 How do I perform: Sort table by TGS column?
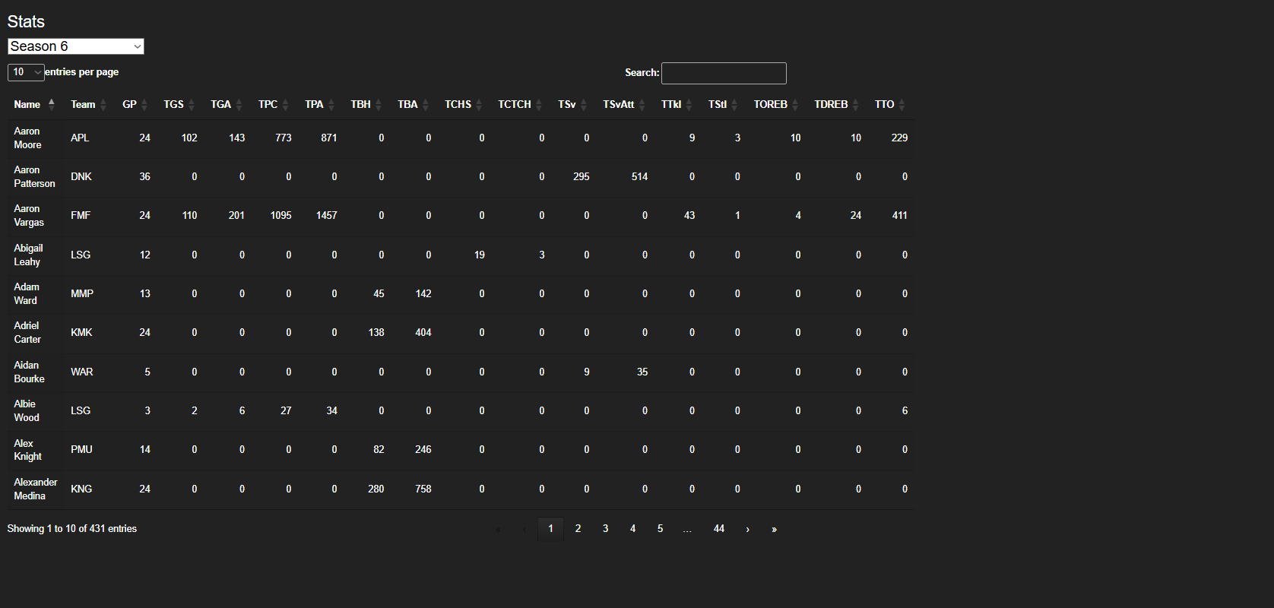click(x=179, y=104)
